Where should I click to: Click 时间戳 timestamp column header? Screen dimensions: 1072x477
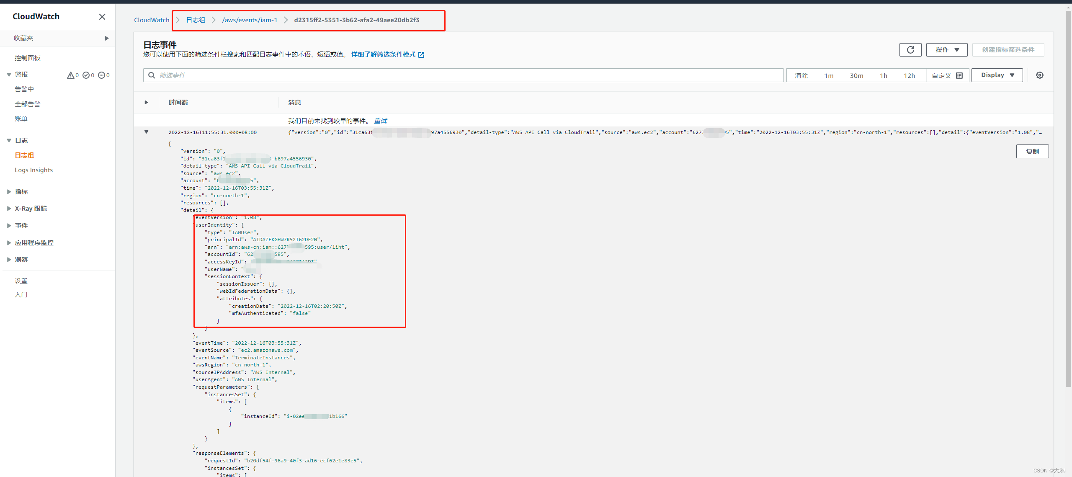click(178, 103)
